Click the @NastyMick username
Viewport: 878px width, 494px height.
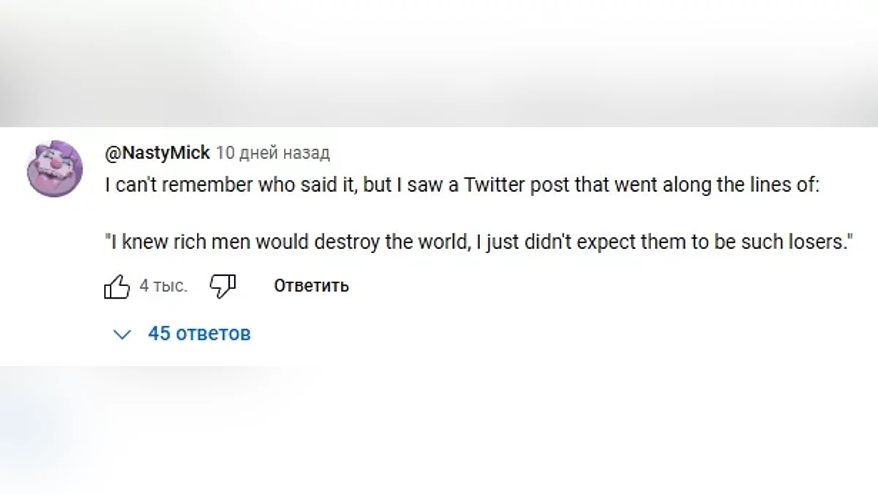(157, 153)
